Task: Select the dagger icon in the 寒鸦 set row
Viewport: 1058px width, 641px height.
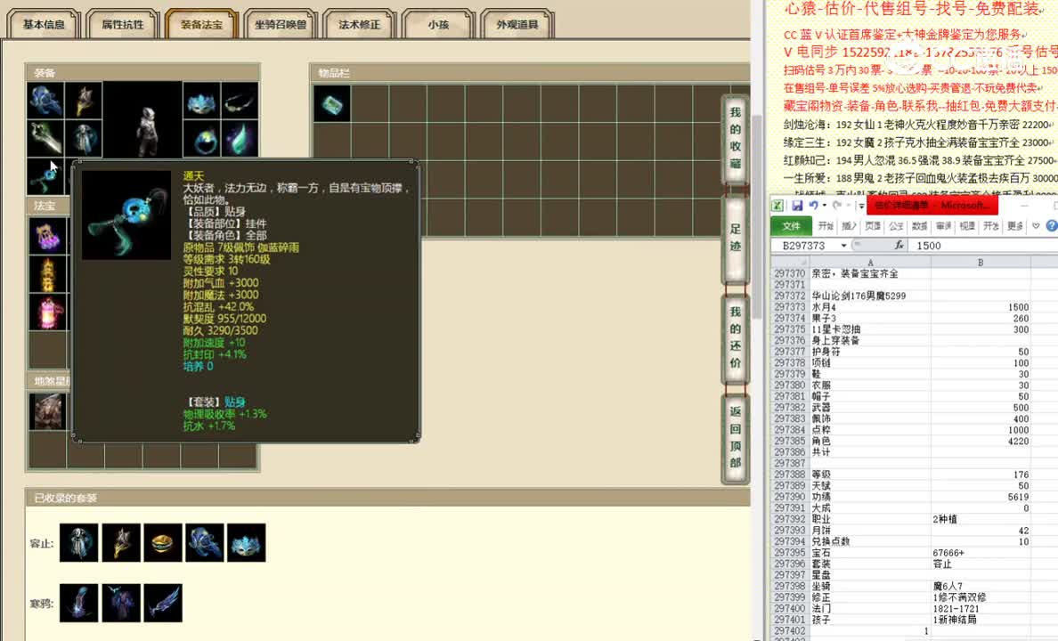Action: (163, 603)
